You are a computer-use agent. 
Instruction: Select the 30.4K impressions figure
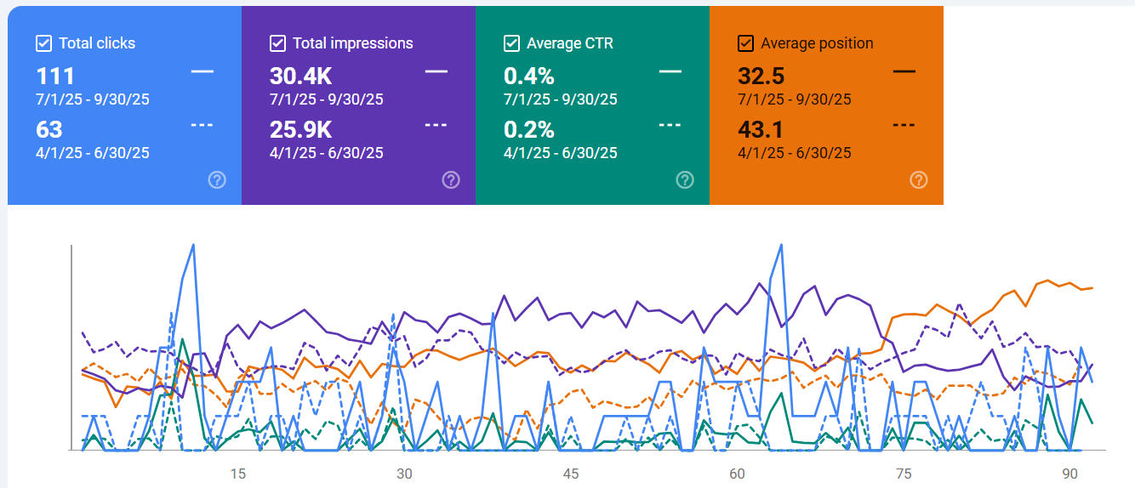click(300, 76)
